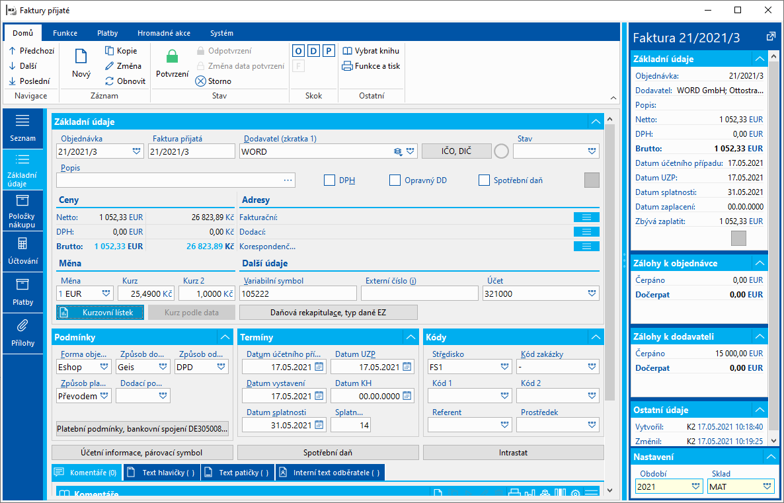Enable the DPH checkbox

coord(329,180)
